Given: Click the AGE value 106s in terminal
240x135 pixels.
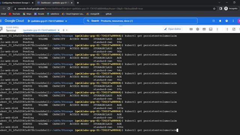Looking at the screenshot, I should [x=120, y=127].
